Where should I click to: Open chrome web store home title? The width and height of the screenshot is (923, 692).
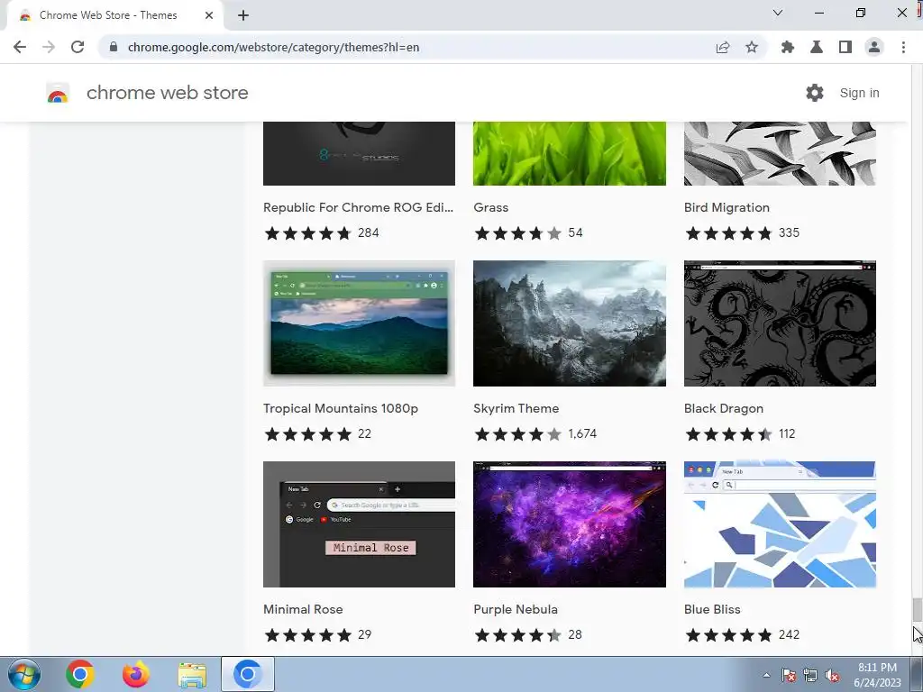click(167, 93)
